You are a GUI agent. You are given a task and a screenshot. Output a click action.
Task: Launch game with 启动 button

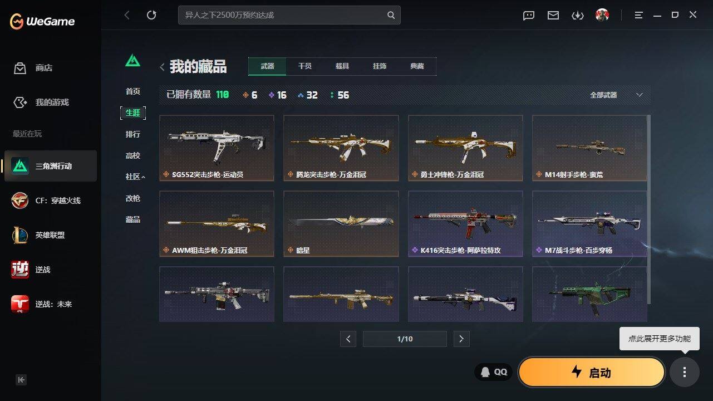tap(592, 373)
